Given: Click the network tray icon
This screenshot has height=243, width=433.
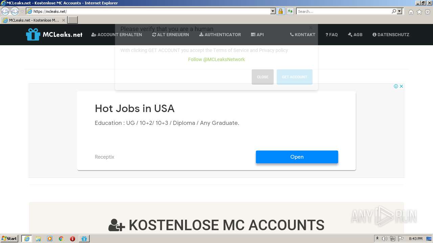Looking at the screenshot, I should coord(393,239).
